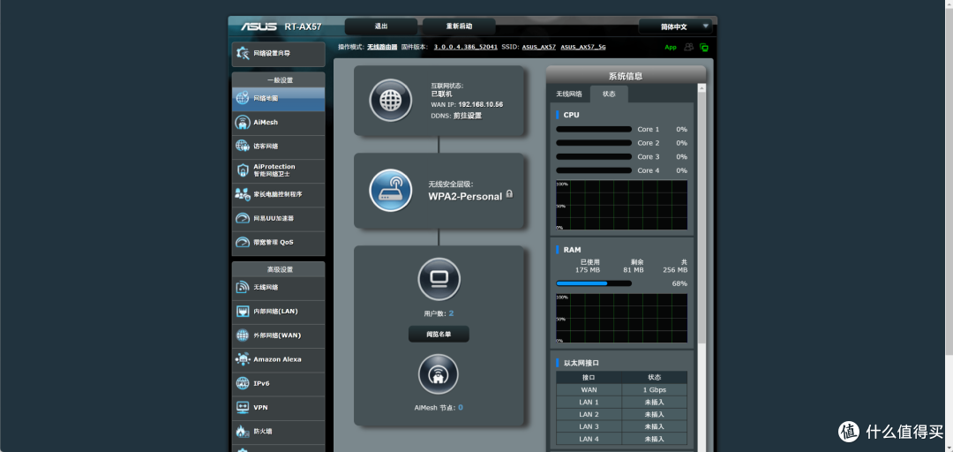Click the wireless router icon in network map

point(391,191)
